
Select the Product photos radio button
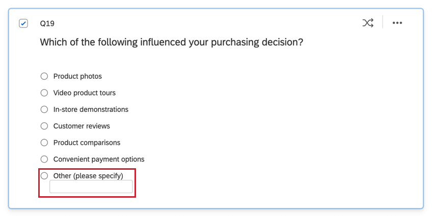point(44,76)
